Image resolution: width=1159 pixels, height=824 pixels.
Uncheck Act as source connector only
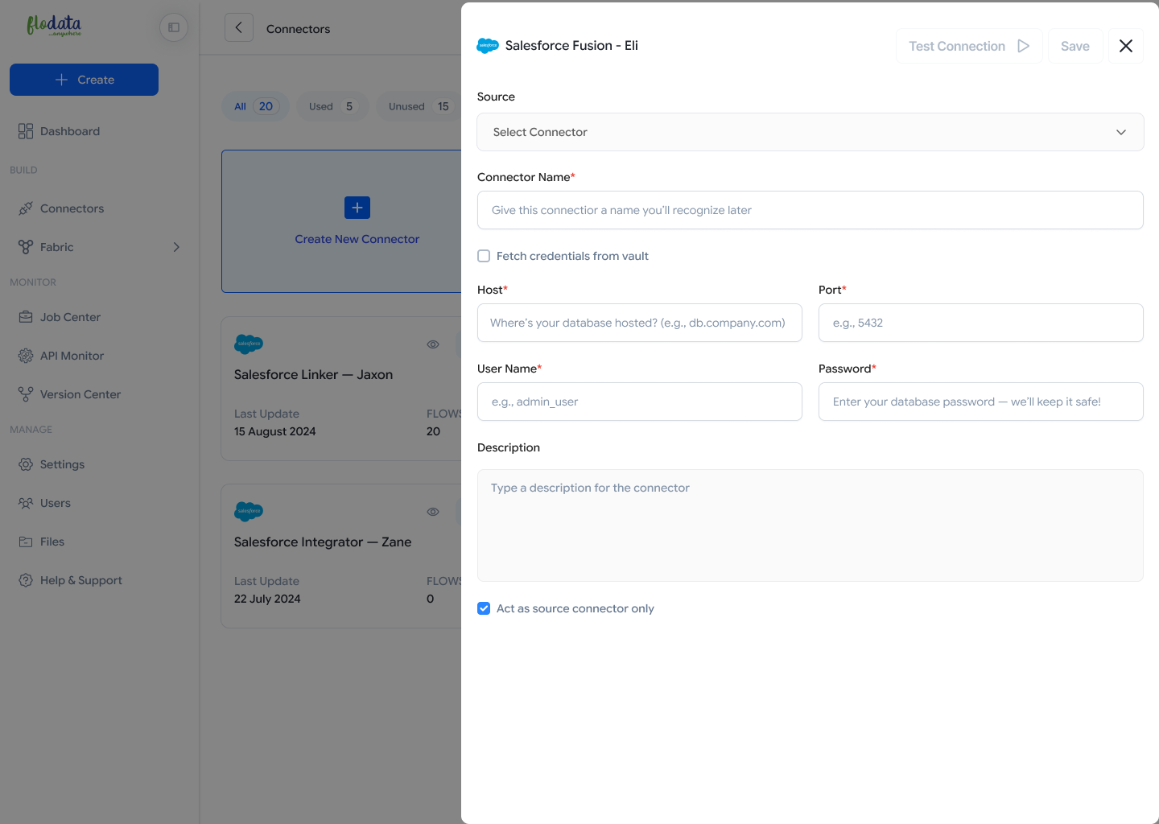tap(484, 608)
